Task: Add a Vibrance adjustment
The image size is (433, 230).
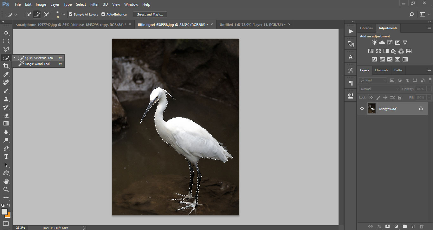Action: (405, 42)
